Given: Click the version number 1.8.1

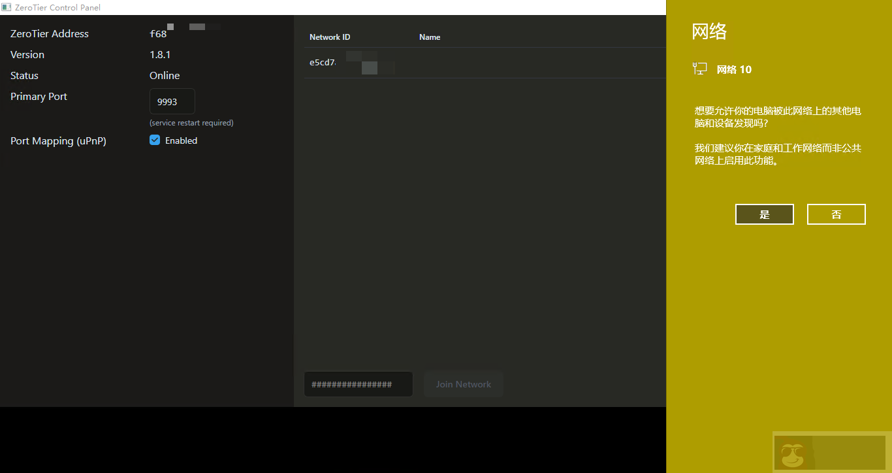Looking at the screenshot, I should click(x=160, y=55).
